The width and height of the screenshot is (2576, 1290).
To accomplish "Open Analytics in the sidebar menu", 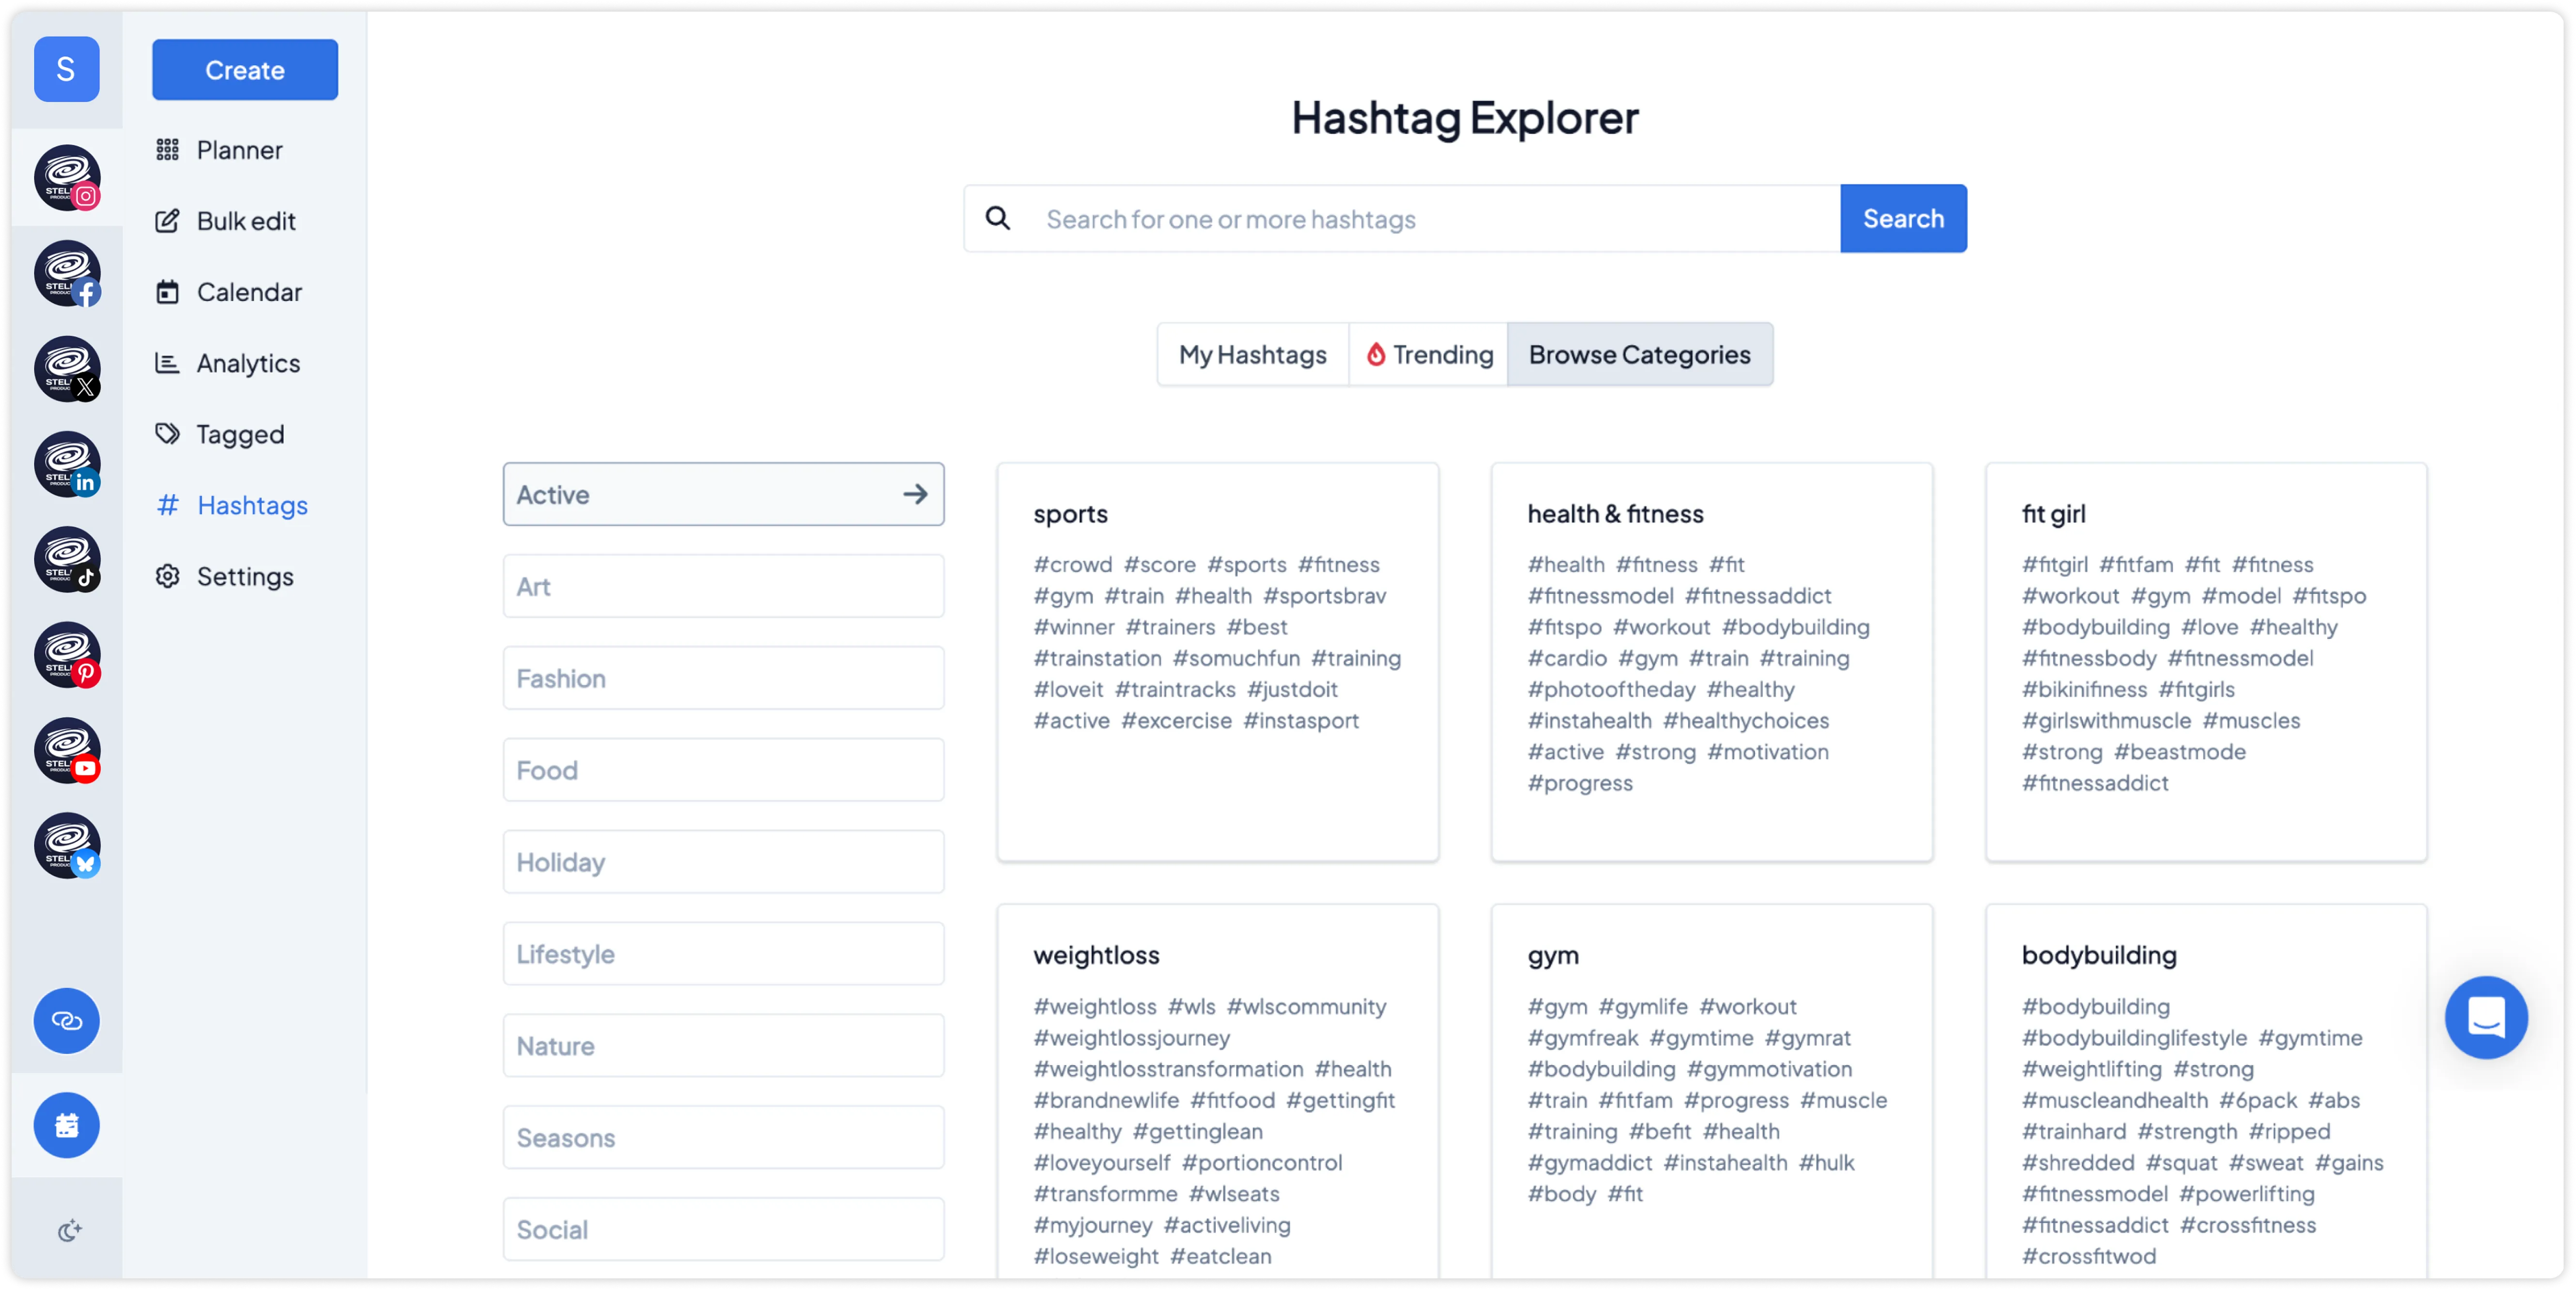I will 248,363.
